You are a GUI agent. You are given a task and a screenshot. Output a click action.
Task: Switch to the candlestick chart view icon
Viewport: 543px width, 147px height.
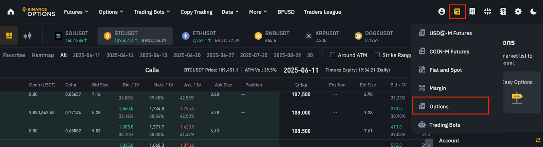pyautogui.click(x=27, y=36)
